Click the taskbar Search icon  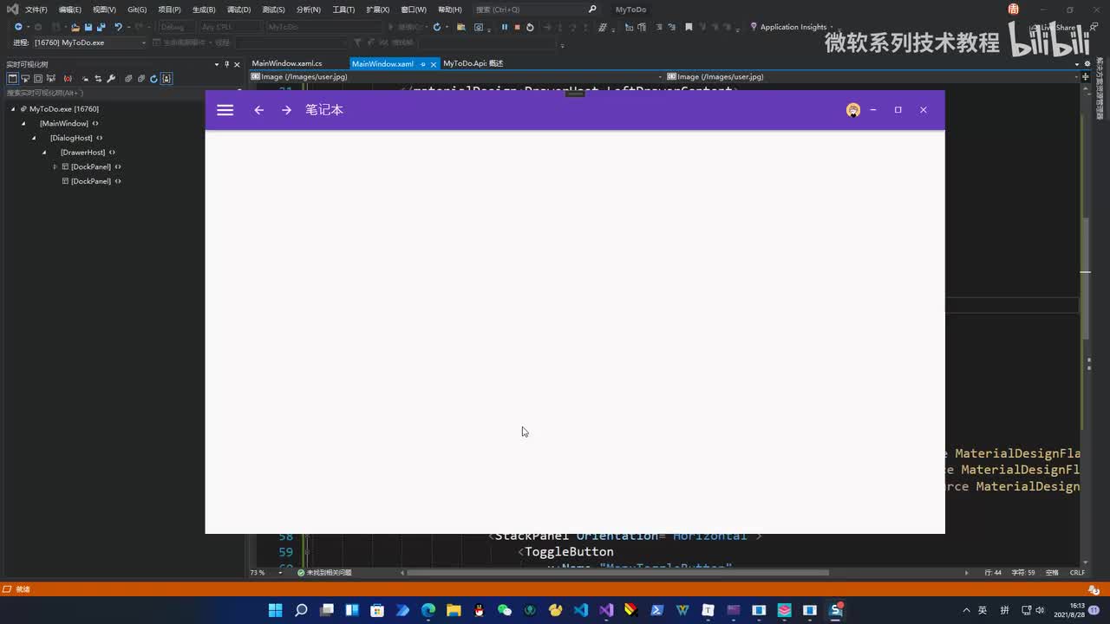[x=301, y=610]
